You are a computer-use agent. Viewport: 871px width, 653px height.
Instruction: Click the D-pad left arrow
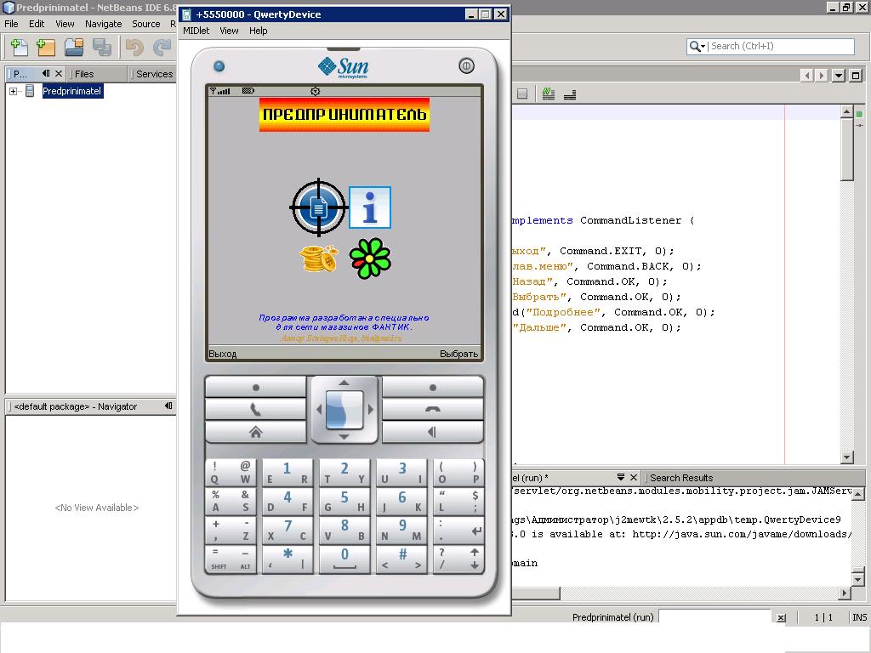319,410
